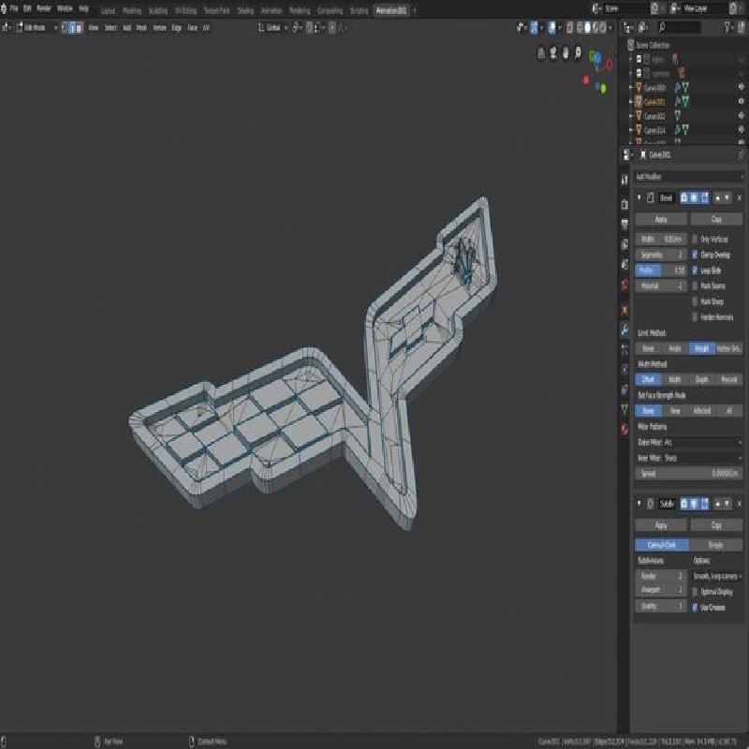749x749 pixels.
Task: Open the Add Modifier dropdown
Action: point(689,177)
